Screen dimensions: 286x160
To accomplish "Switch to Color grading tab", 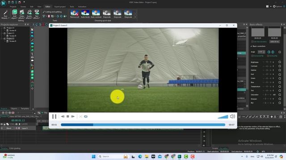I will click(15, 148).
